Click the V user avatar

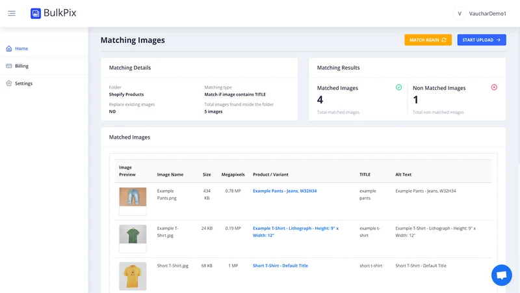460,14
